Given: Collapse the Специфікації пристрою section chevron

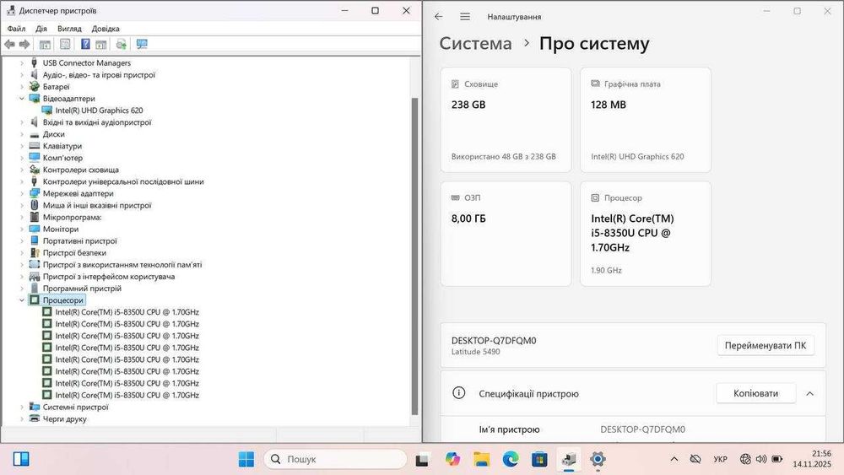Looking at the screenshot, I should (809, 394).
